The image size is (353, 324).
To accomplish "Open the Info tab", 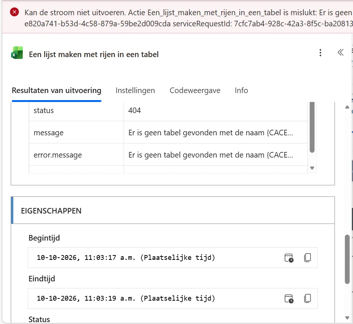I will pos(241,90).
